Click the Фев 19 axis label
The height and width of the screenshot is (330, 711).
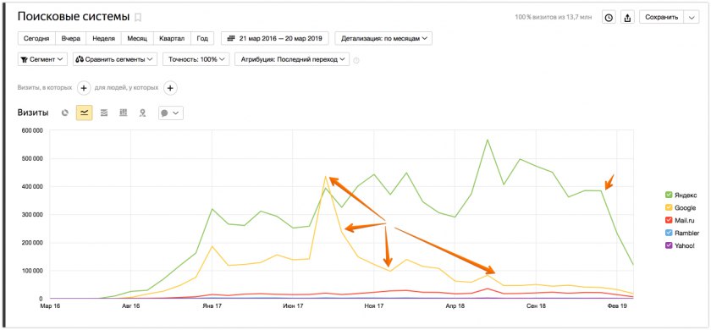point(617,306)
